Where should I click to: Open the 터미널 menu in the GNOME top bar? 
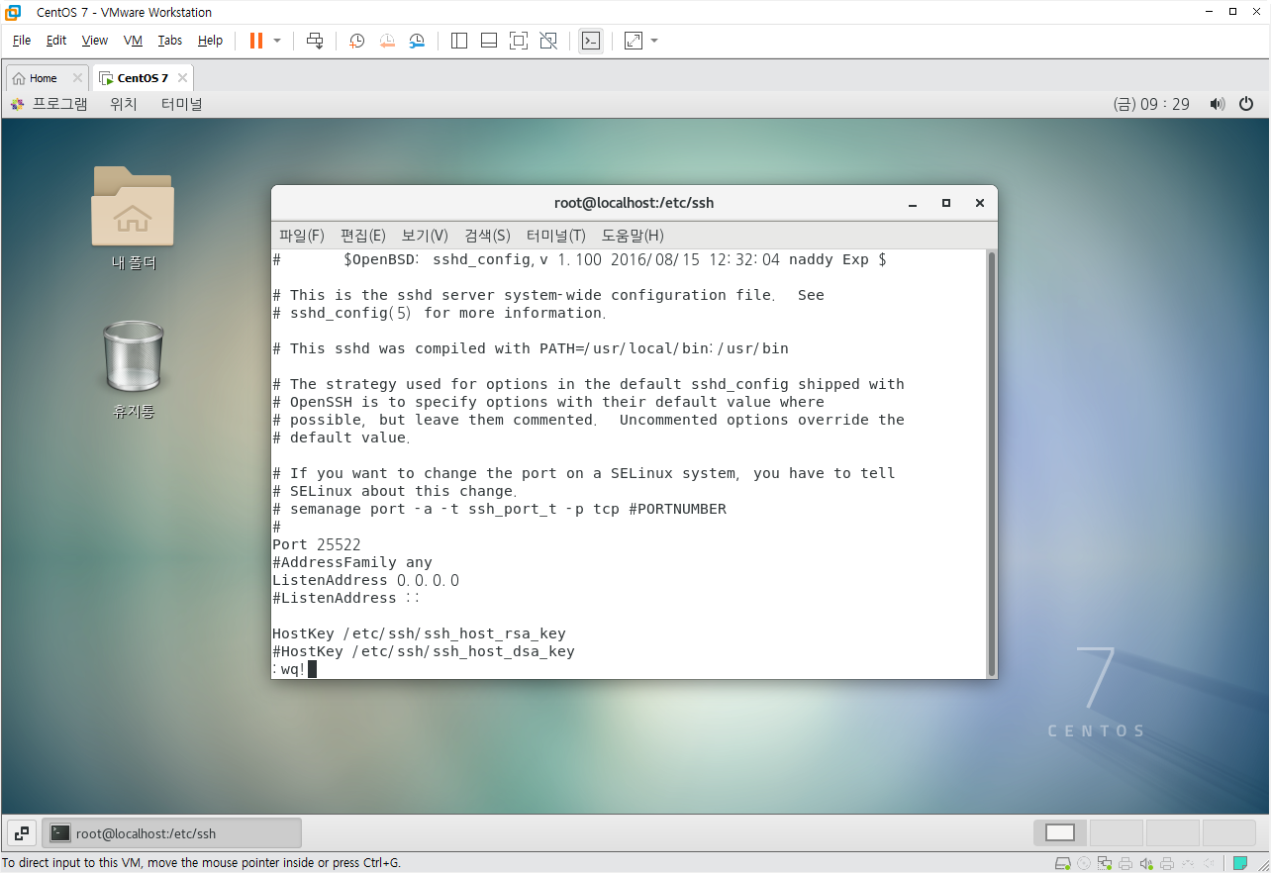182,104
